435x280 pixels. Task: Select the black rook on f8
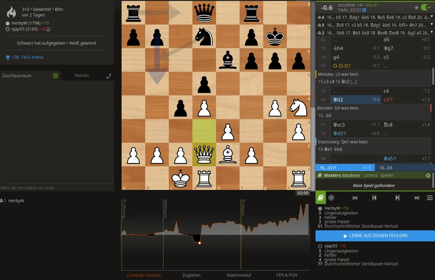pyautogui.click(x=251, y=13)
